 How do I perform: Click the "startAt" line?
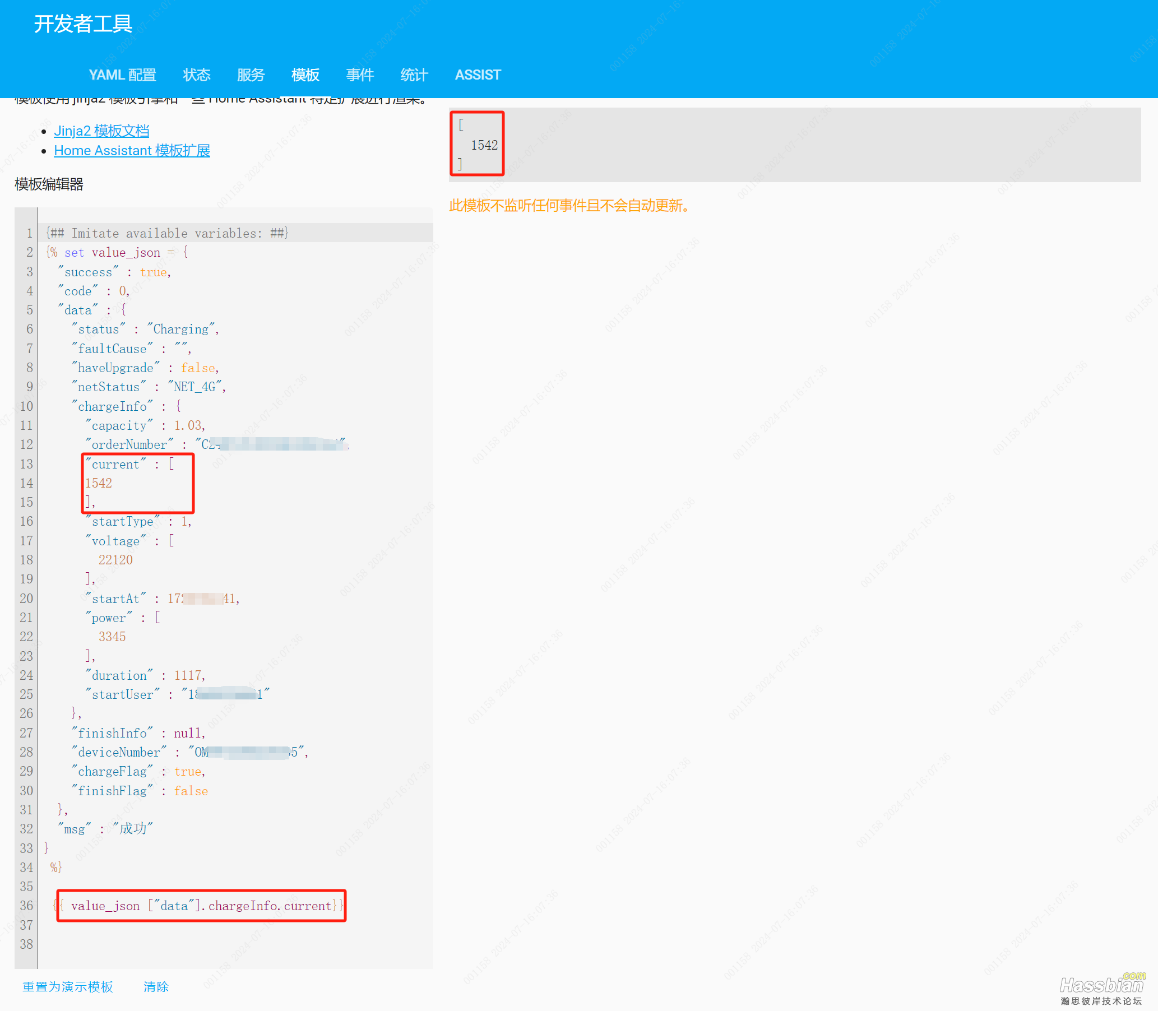point(163,598)
